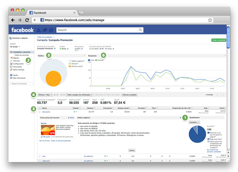The width and height of the screenshot is (238, 172).
Task: Sort table by Alcance column header
Action: pos(90,108)
